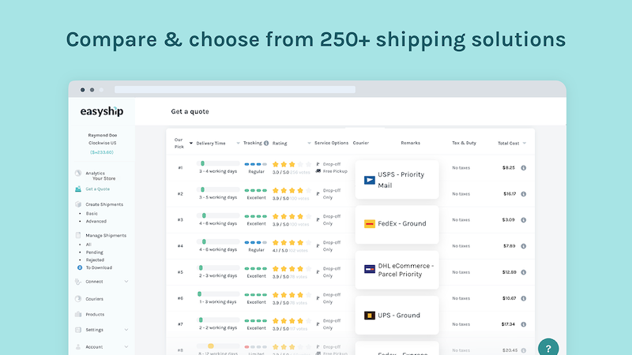
Task: Click info icon next to $10.67
Action: [524, 298]
